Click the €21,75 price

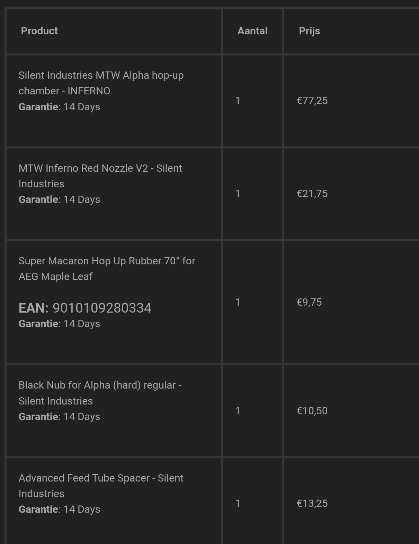coord(312,194)
